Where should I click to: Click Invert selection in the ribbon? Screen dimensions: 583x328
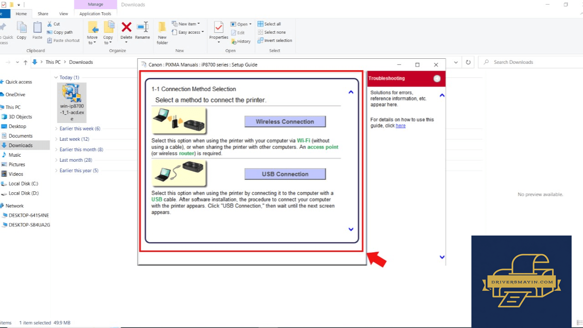(x=275, y=41)
